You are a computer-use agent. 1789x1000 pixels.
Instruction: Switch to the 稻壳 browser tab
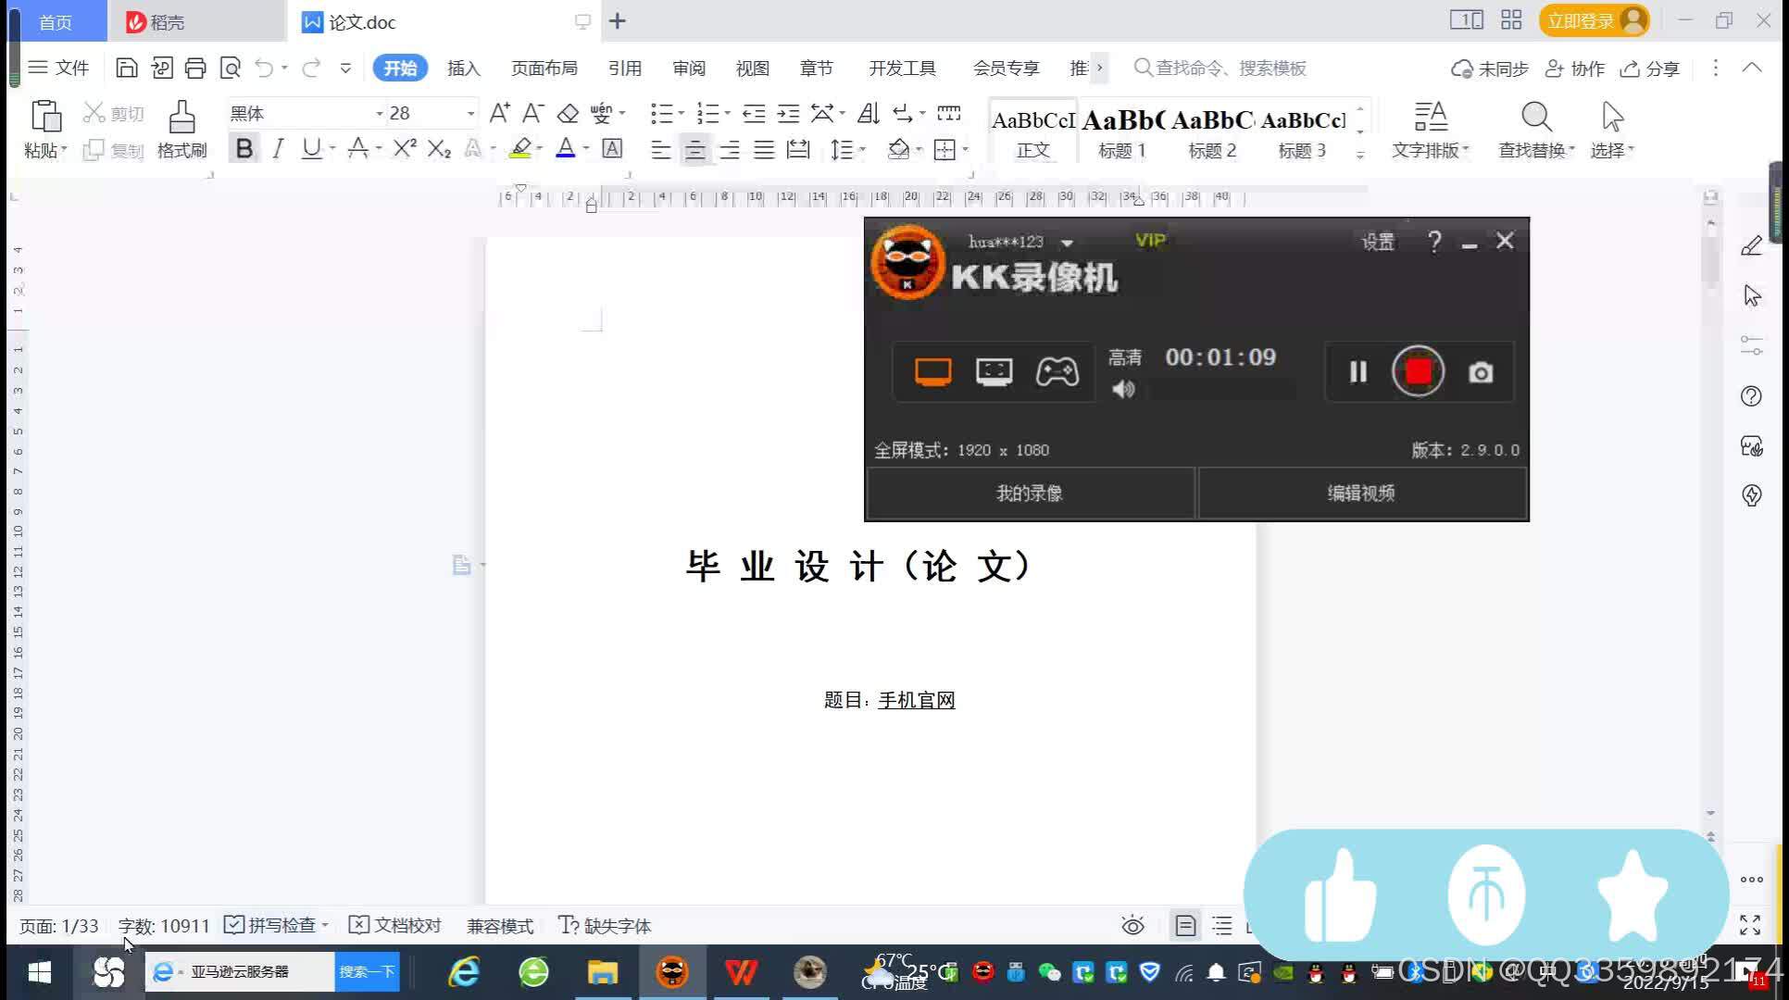point(167,21)
